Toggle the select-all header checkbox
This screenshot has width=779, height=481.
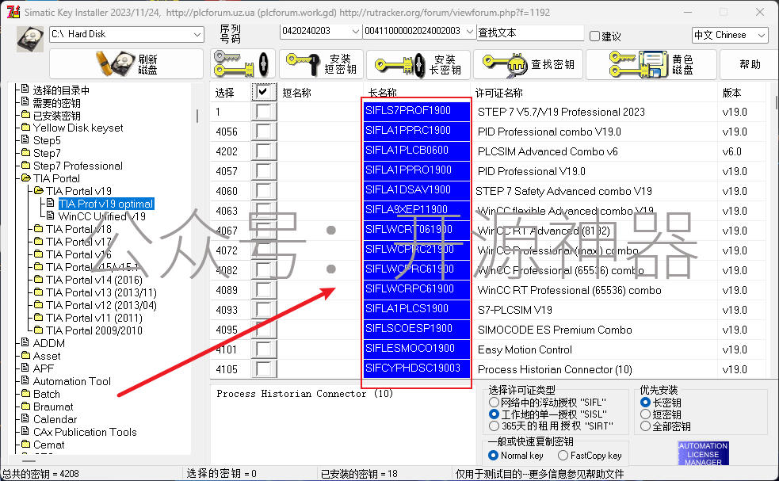263,91
